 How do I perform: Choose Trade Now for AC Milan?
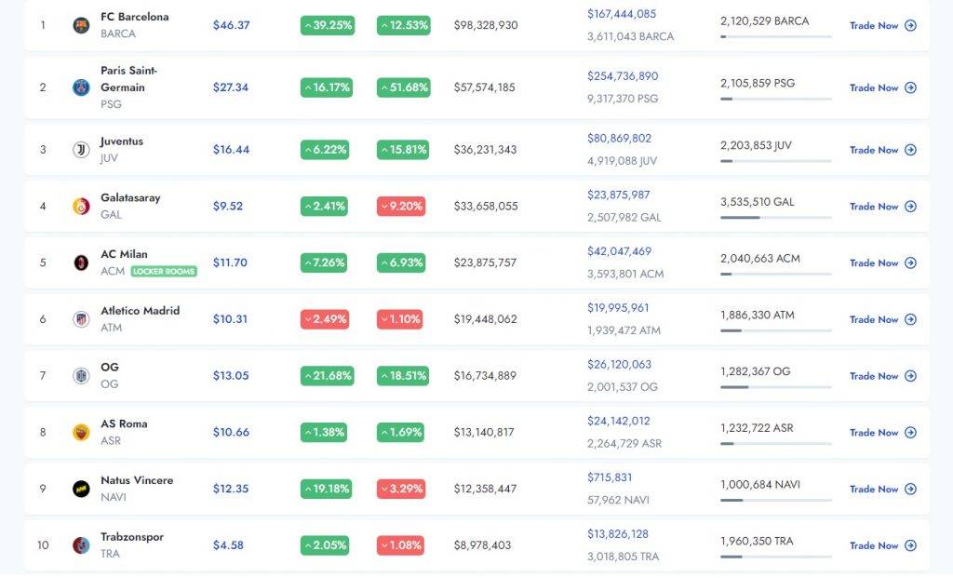click(x=882, y=262)
